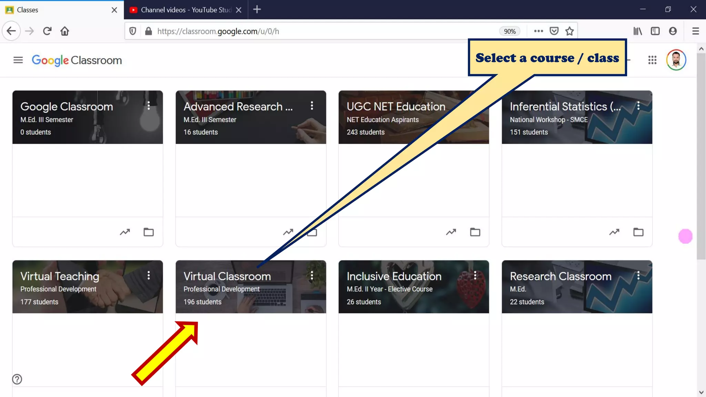This screenshot has width=706, height=397.
Task: Save page to Pocket
Action: 554,31
